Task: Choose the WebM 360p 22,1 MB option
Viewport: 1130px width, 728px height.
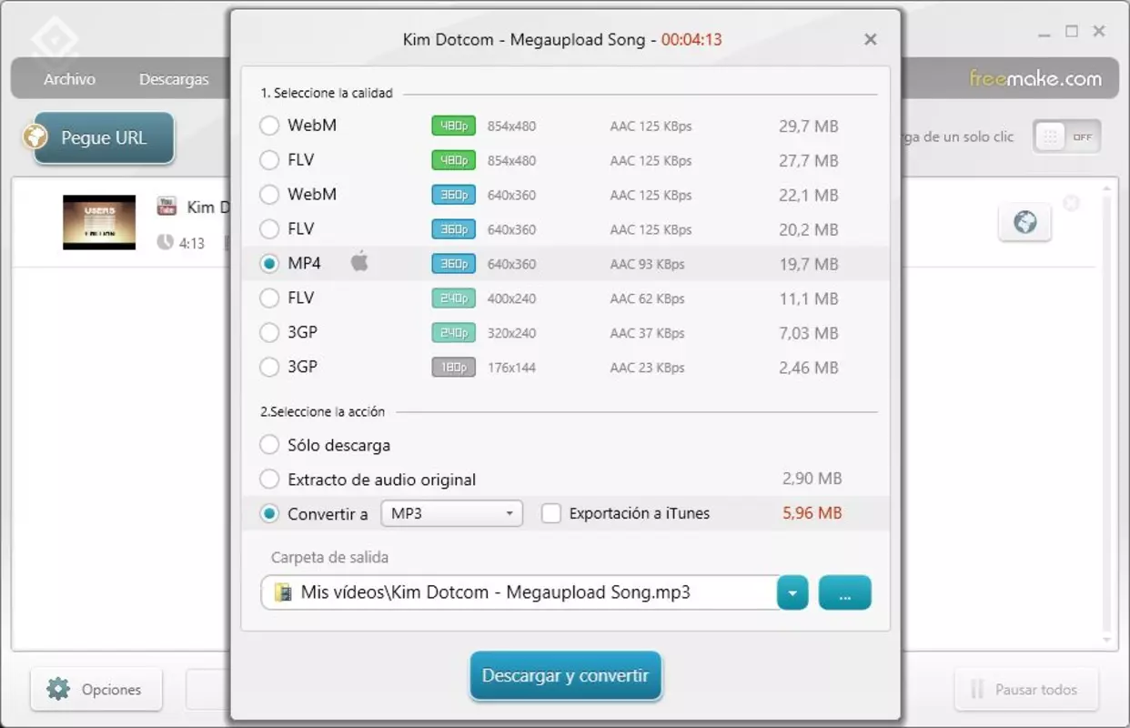Action: (269, 195)
